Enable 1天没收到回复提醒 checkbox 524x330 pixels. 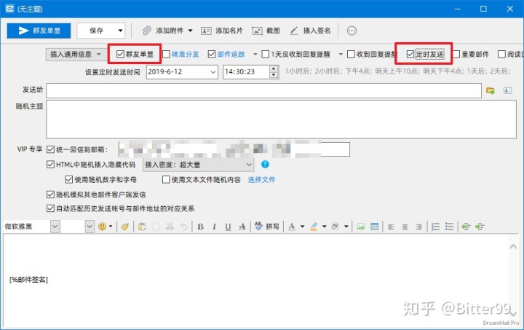tap(266, 54)
